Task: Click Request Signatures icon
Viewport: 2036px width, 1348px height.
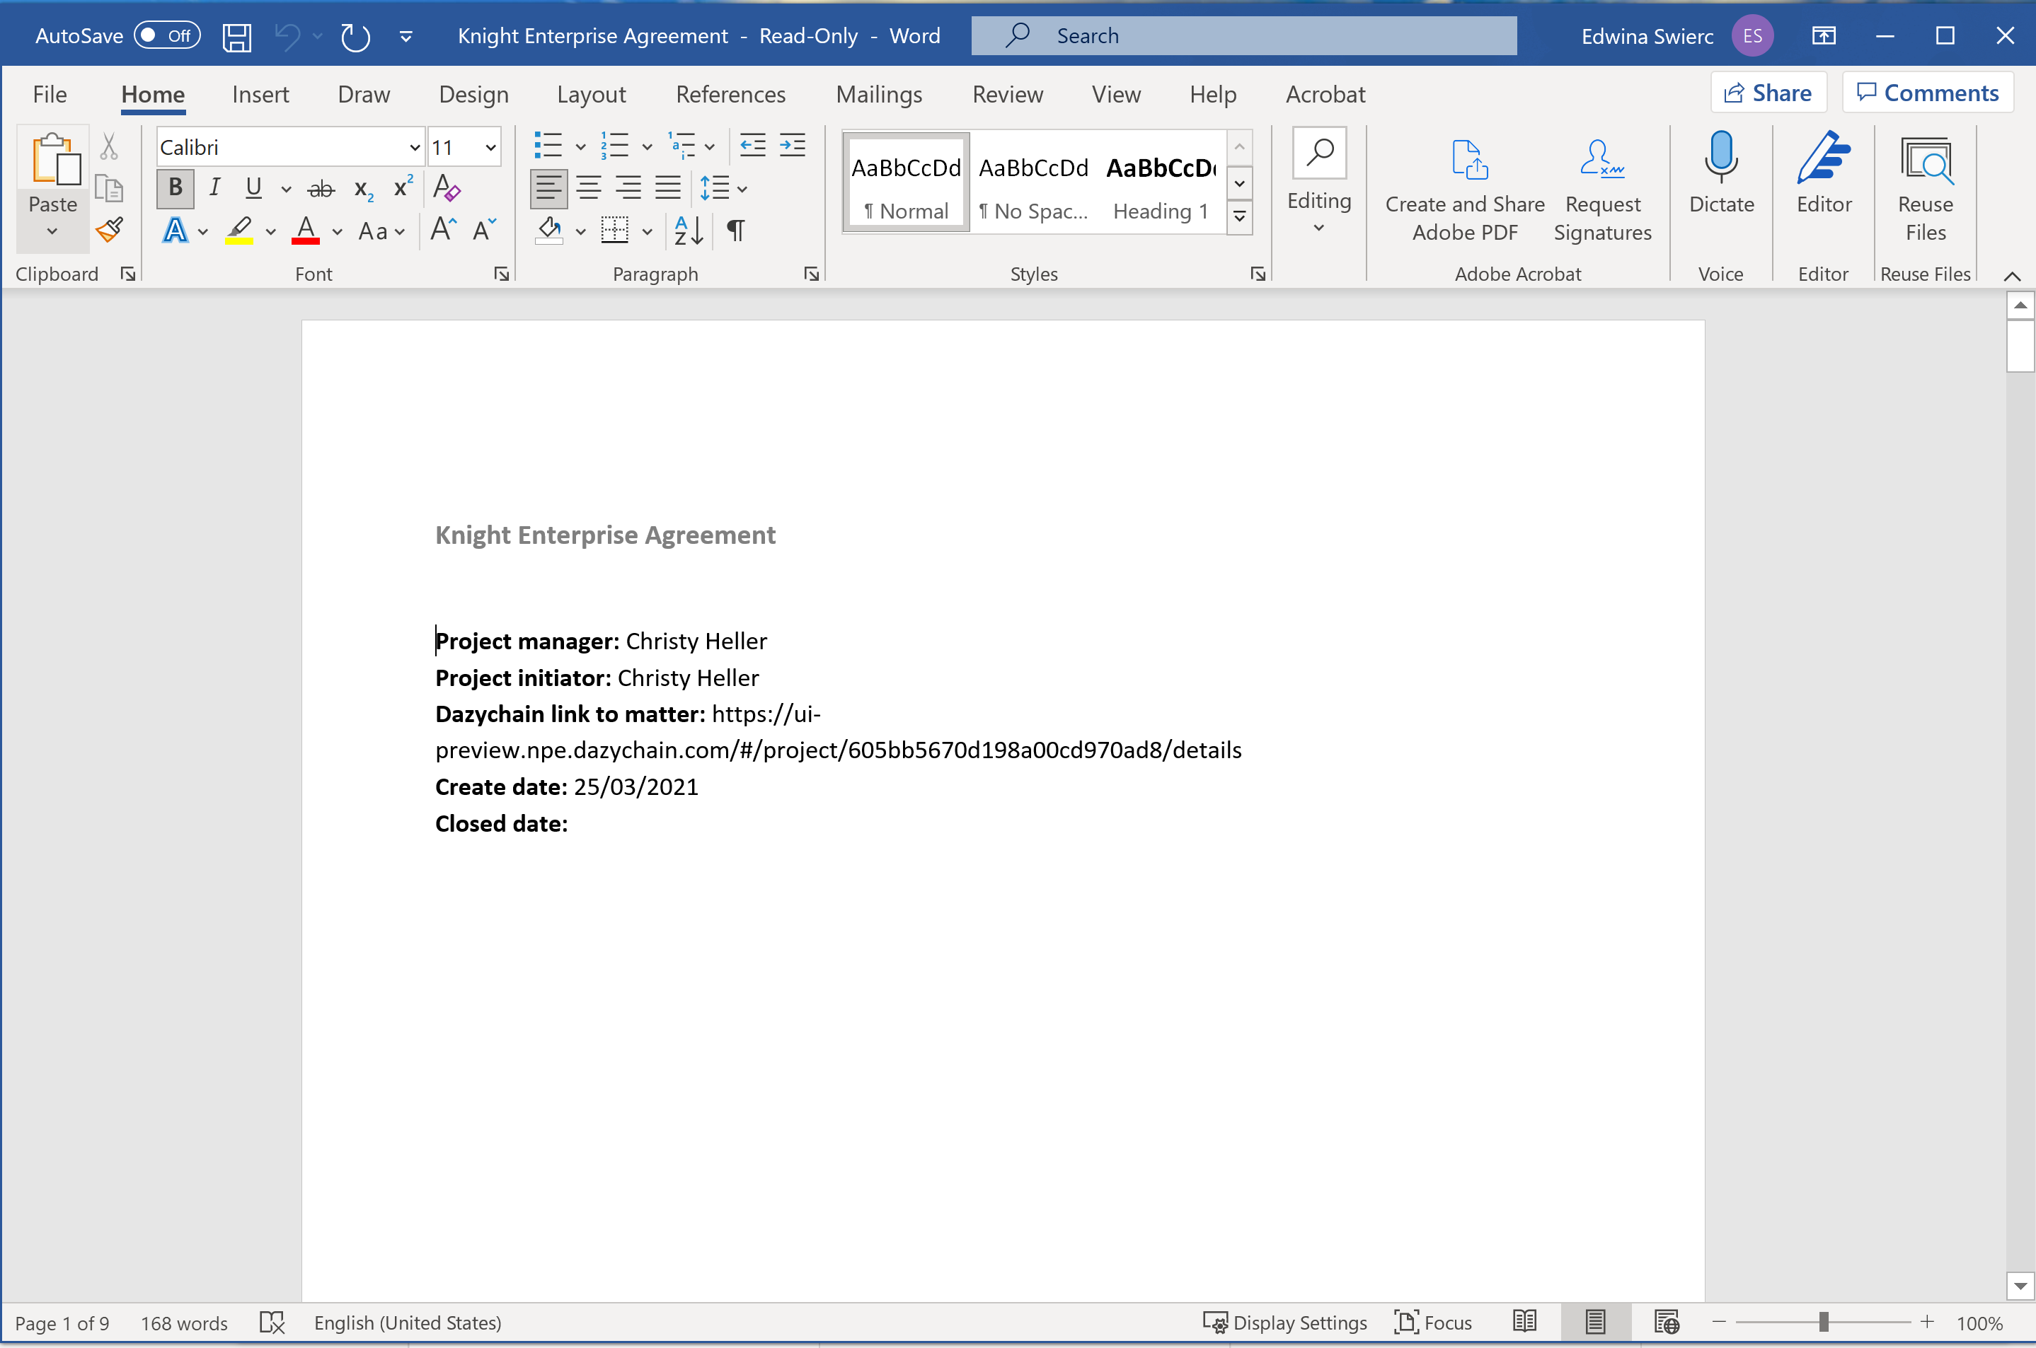Action: (x=1602, y=190)
